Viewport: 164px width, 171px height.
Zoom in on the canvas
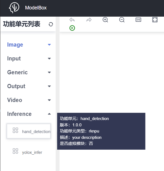coord(105,20)
